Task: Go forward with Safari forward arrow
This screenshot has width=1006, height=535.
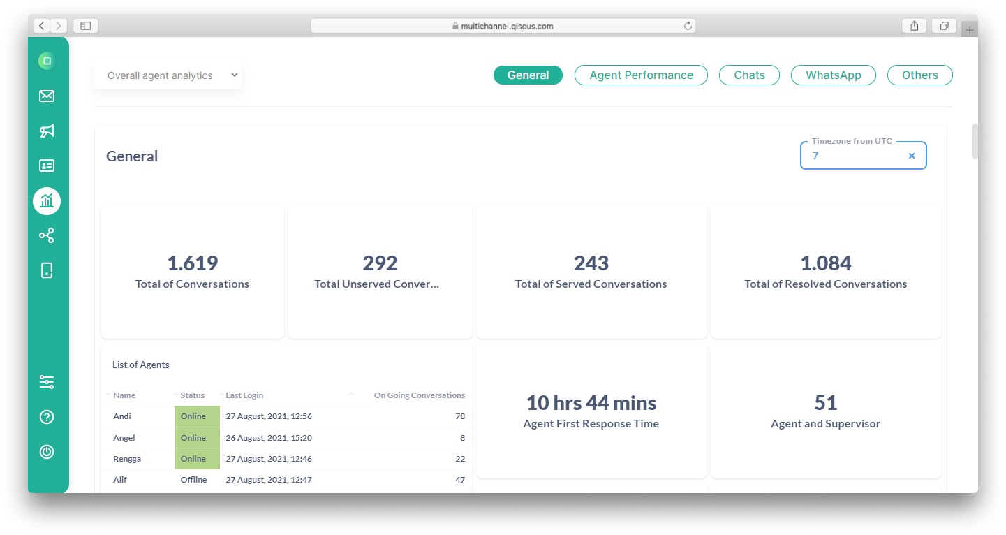Action: tap(59, 26)
